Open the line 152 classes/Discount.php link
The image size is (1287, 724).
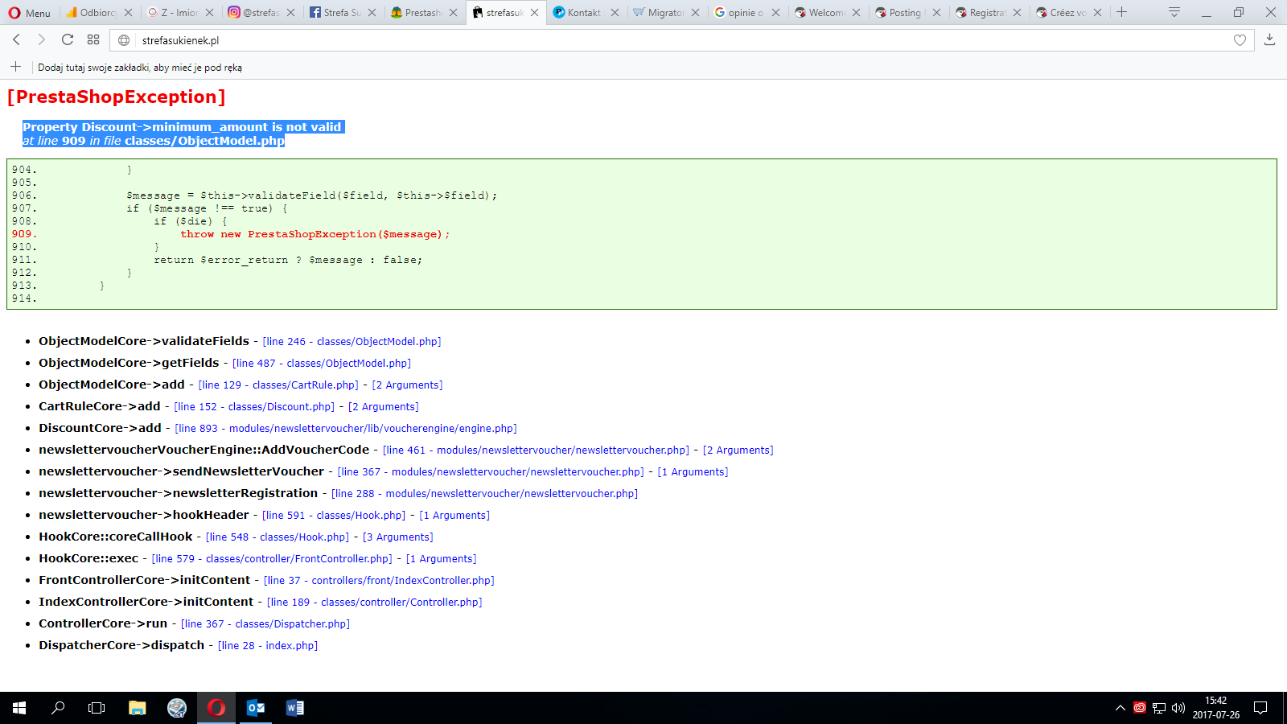(254, 407)
